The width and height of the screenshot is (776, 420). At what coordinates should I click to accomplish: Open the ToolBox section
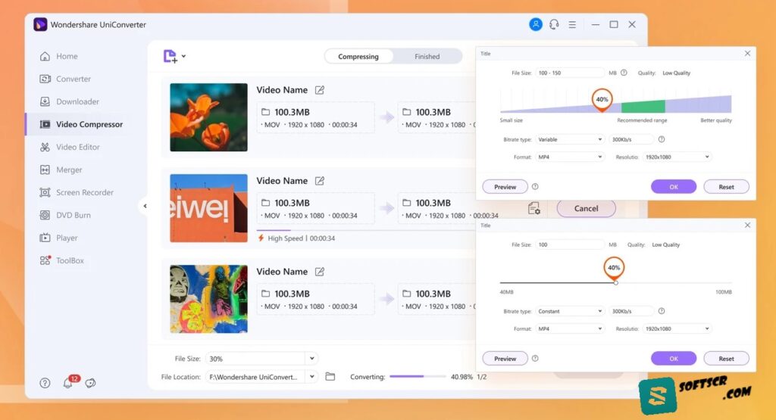pos(62,260)
